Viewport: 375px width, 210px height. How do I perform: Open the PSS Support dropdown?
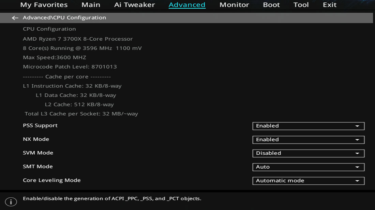(x=308, y=126)
